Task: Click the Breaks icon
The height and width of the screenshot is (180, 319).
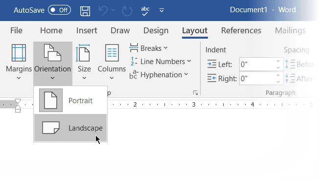Action: [134, 48]
